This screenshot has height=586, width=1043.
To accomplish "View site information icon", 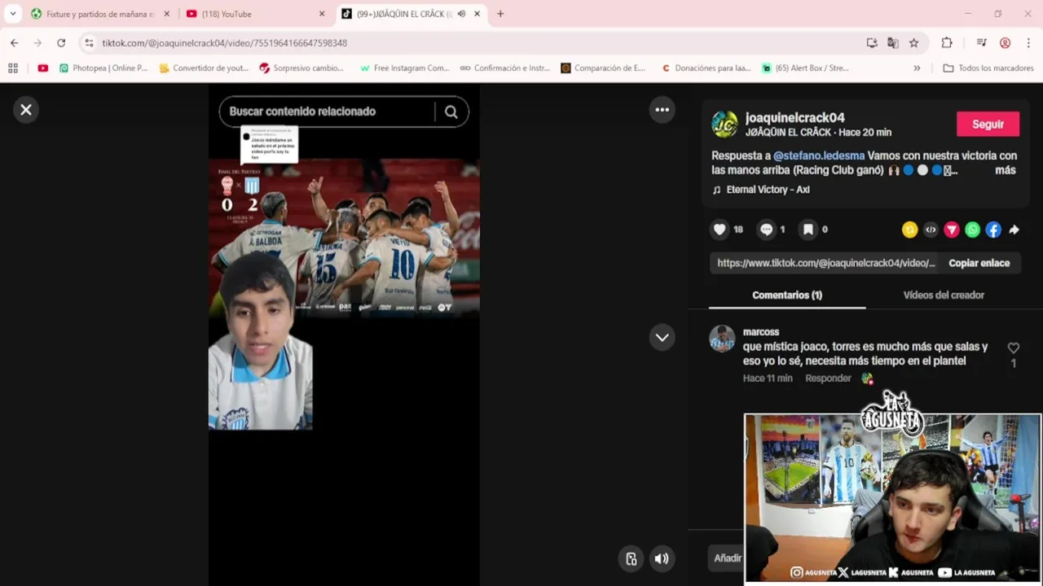I will 89,43.
